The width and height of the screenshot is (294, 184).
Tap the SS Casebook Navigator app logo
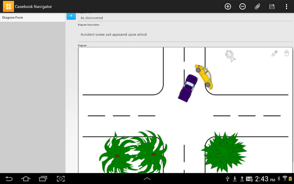tap(8, 6)
